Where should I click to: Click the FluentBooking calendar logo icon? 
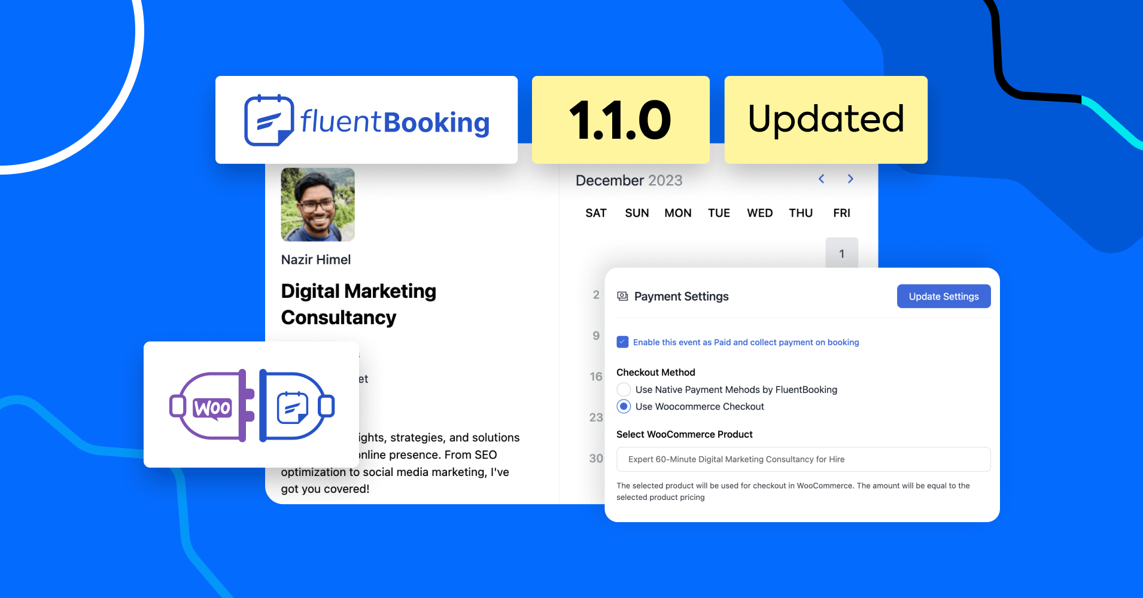(x=269, y=120)
